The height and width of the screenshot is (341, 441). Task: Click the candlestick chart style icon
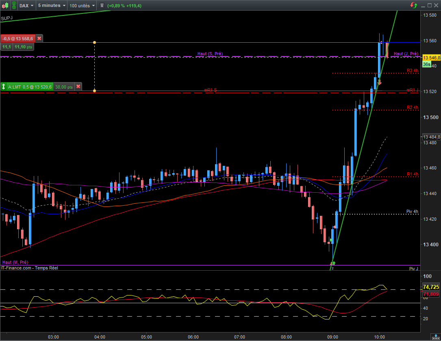(4, 6)
